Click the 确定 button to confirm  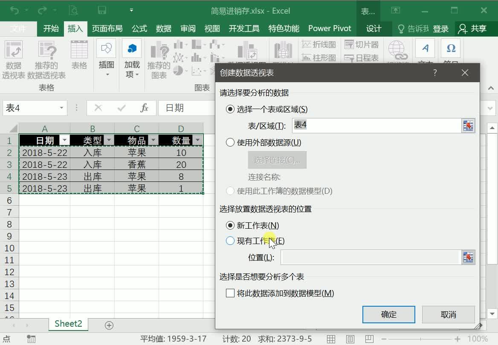(388, 314)
